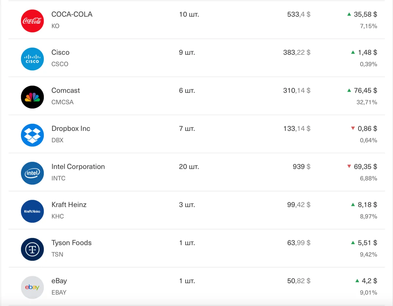Click the Cisco blue logo icon
This screenshot has width=393, height=306.
pos(32,59)
